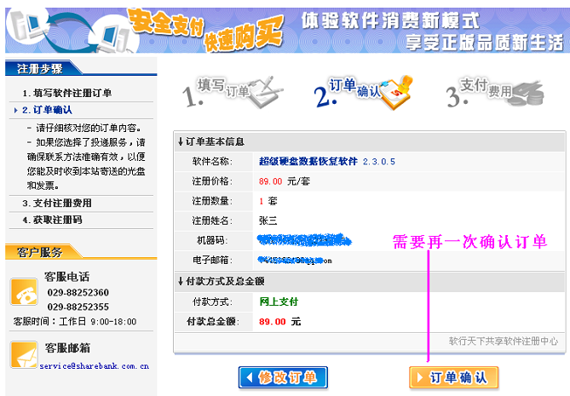Image resolution: width=570 pixels, height=396 pixels.
Task: Click the registered name 张三
Action: (268, 221)
